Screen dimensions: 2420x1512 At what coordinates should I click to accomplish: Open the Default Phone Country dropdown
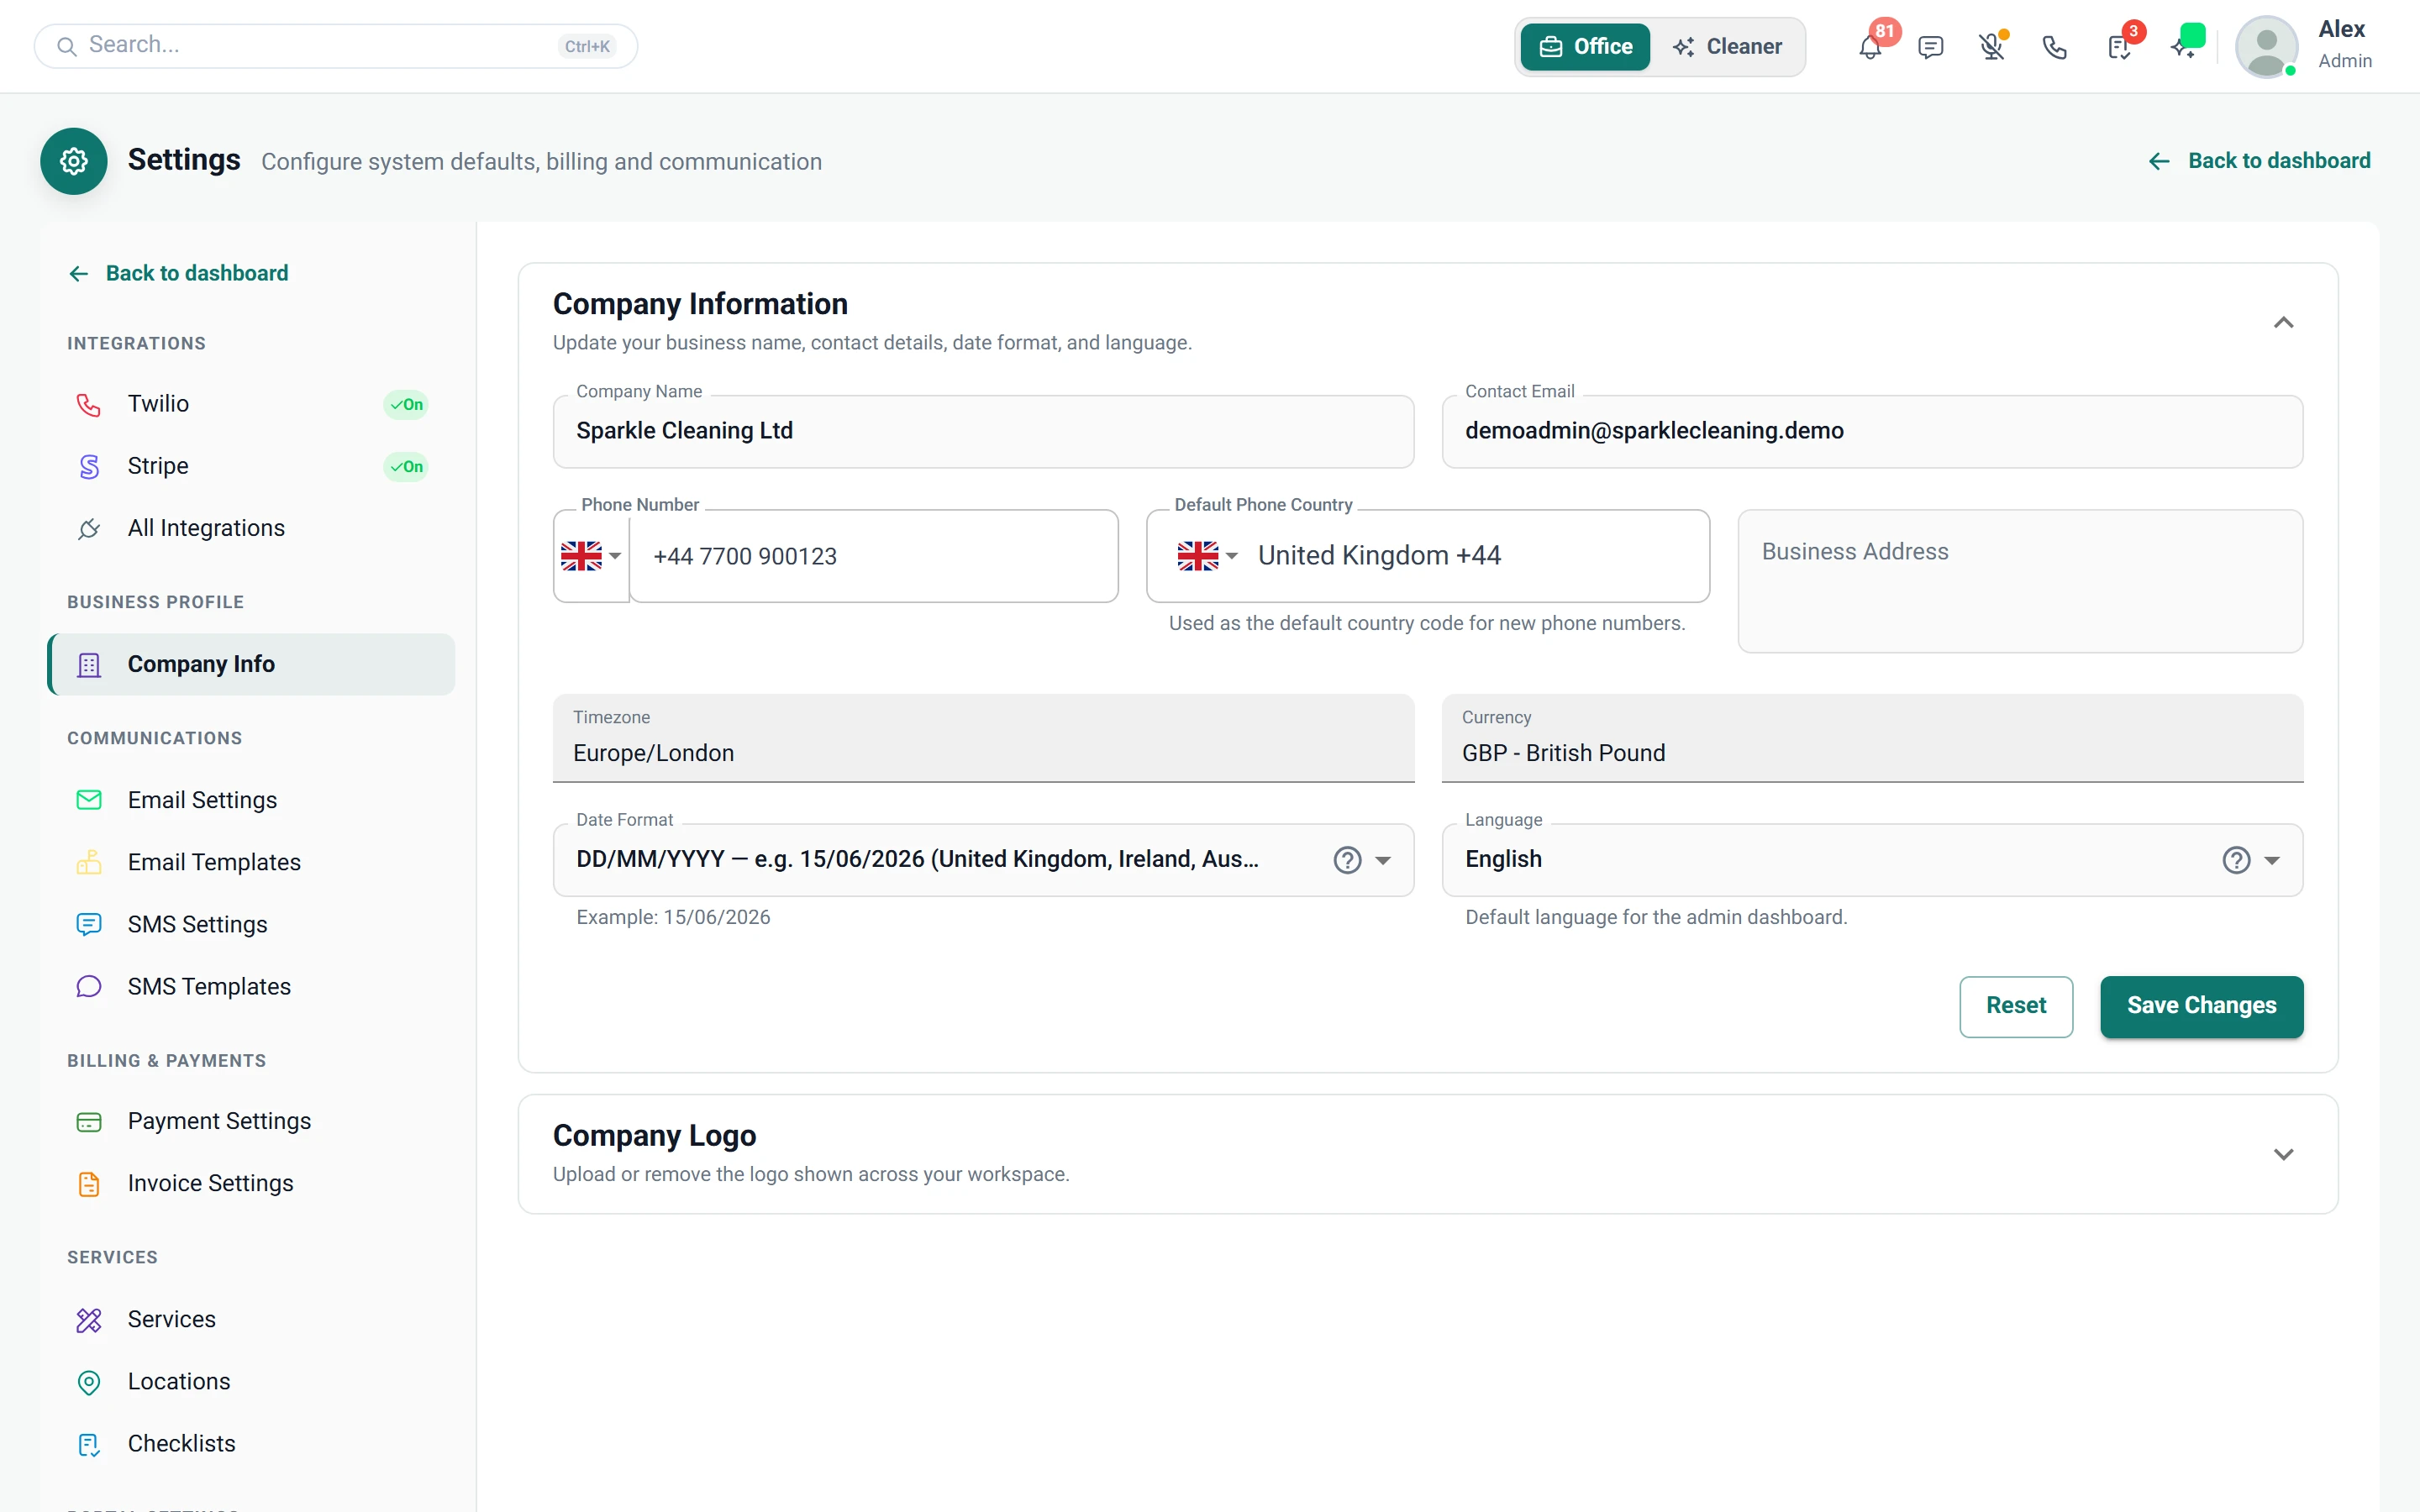coord(1428,556)
